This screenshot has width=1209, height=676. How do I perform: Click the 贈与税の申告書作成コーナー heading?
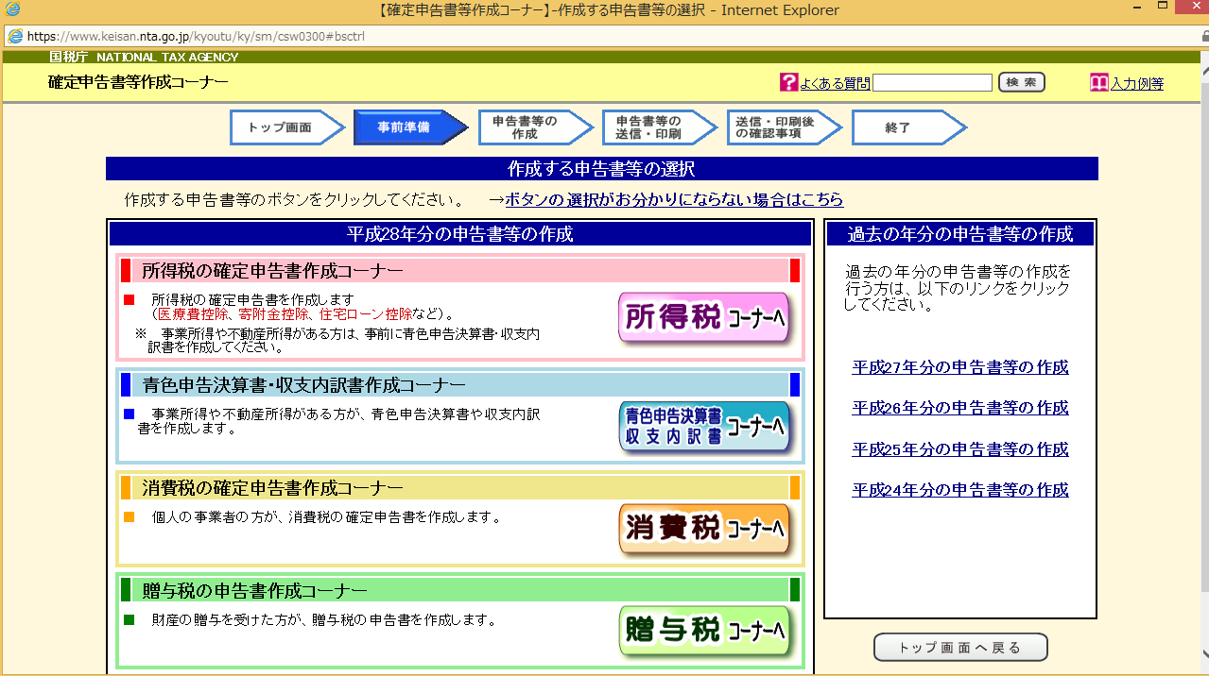click(x=254, y=591)
